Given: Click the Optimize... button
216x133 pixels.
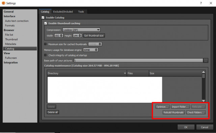Looking at the screenshot, I should tap(162, 107).
